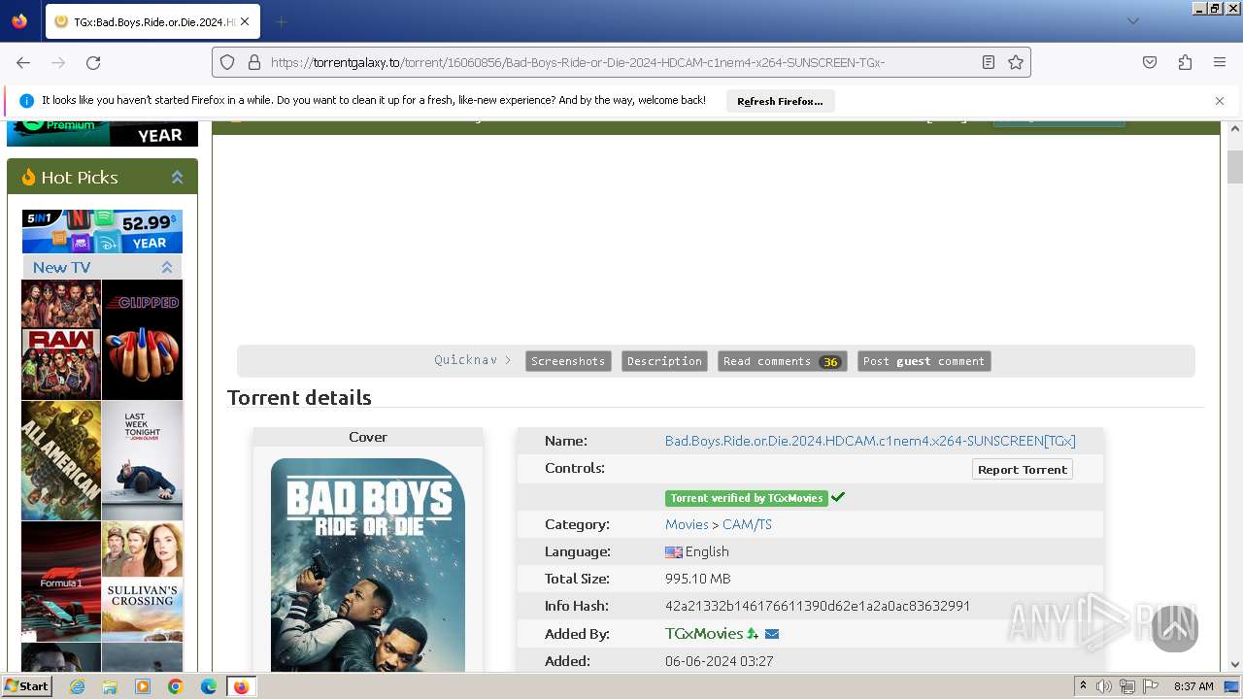The image size is (1243, 699).
Task: Collapse the New TV section
Action: click(167, 267)
